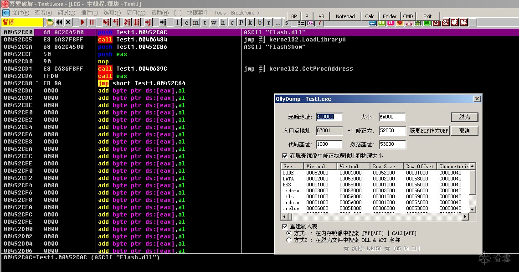Click the Notepad shortcut button
This screenshot has height=272, width=519.
(x=345, y=16)
